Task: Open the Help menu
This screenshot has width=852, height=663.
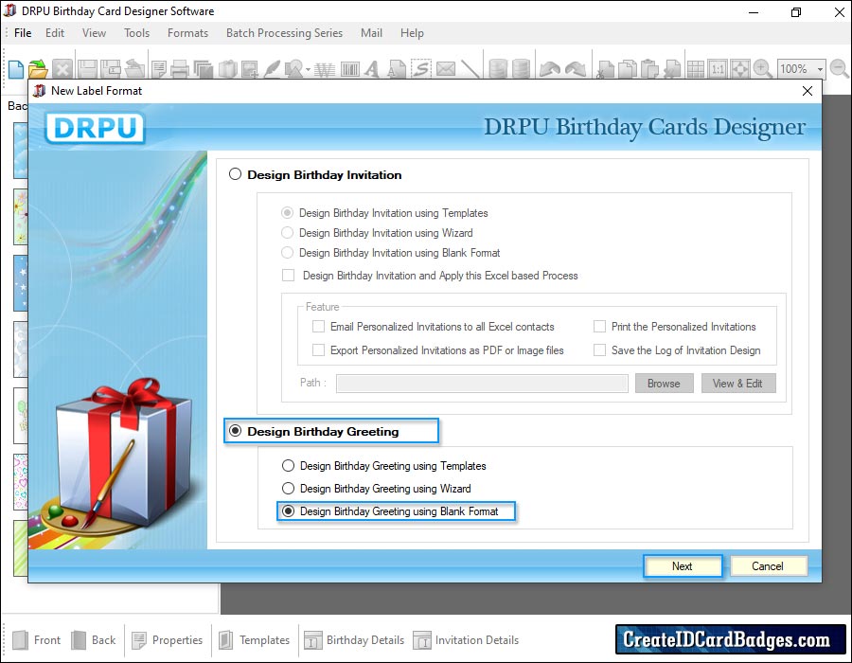Action: (x=412, y=32)
